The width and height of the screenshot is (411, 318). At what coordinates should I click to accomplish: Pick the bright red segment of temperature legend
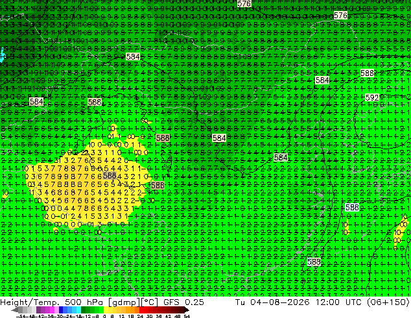141,310
